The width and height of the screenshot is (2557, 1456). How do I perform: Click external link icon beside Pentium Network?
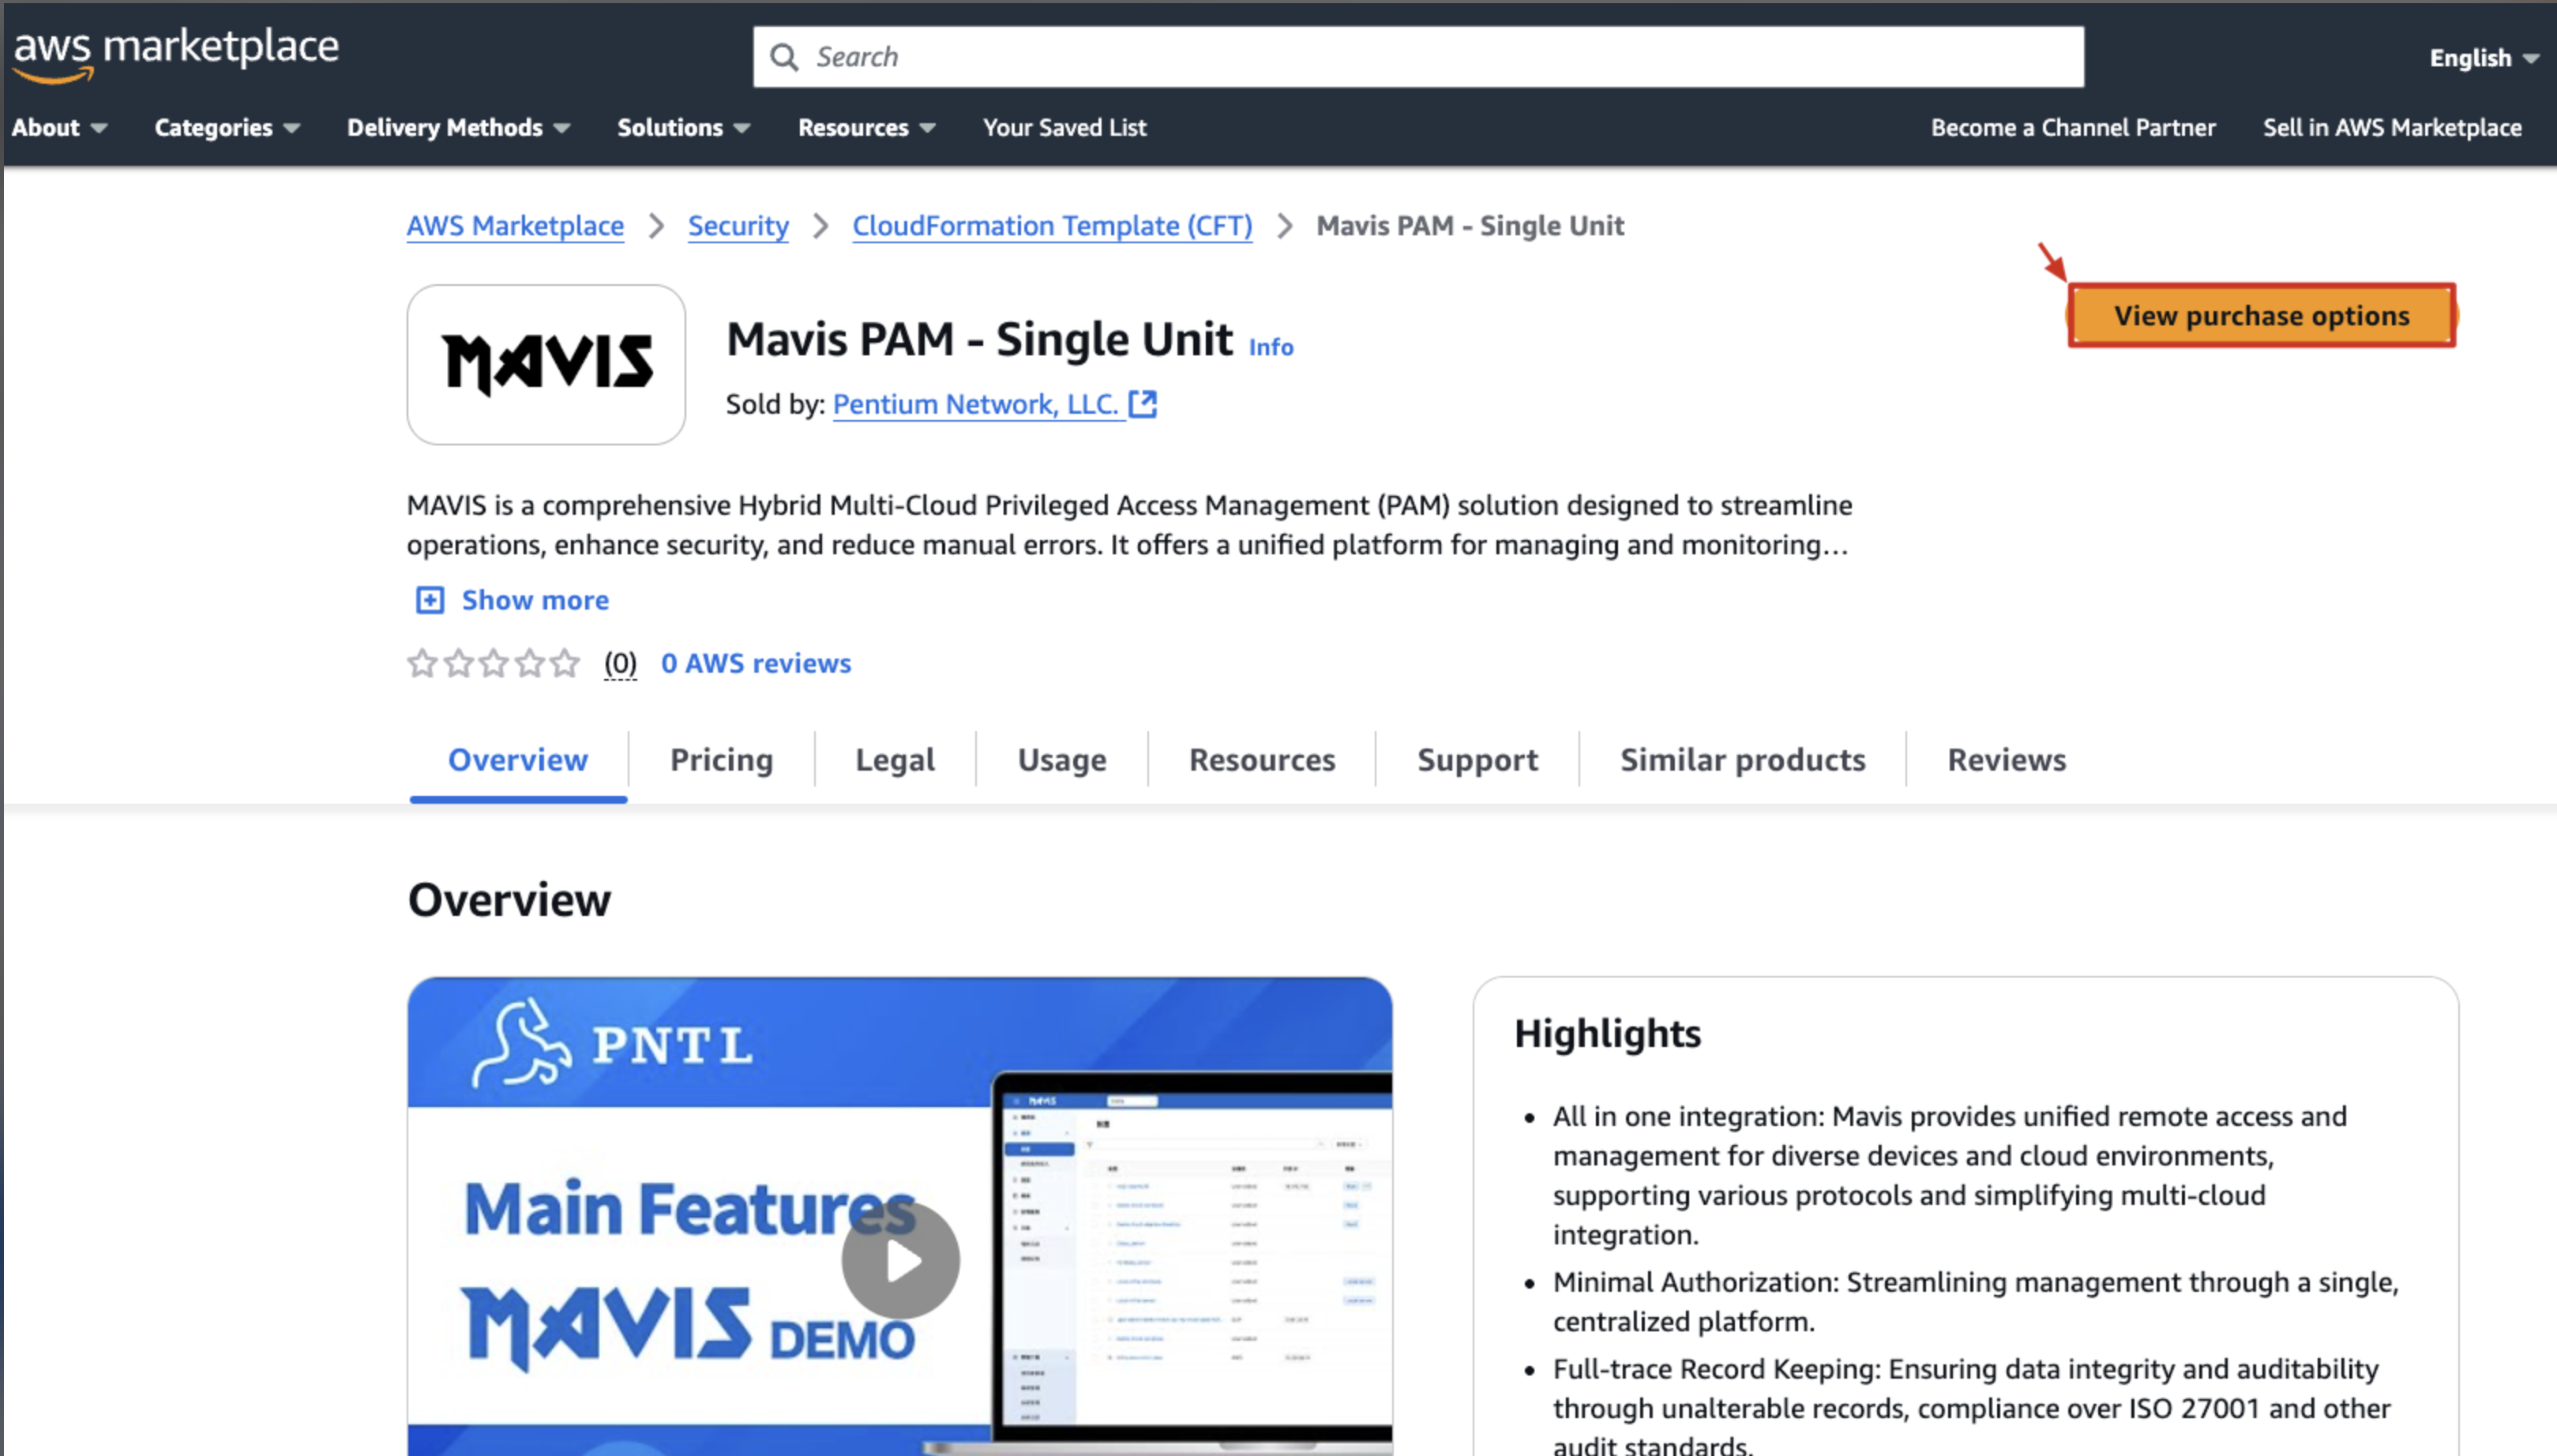coord(1143,404)
